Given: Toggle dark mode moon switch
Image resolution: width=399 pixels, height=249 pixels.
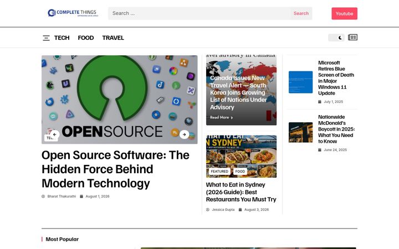Looking at the screenshot, I should pyautogui.click(x=336, y=38).
